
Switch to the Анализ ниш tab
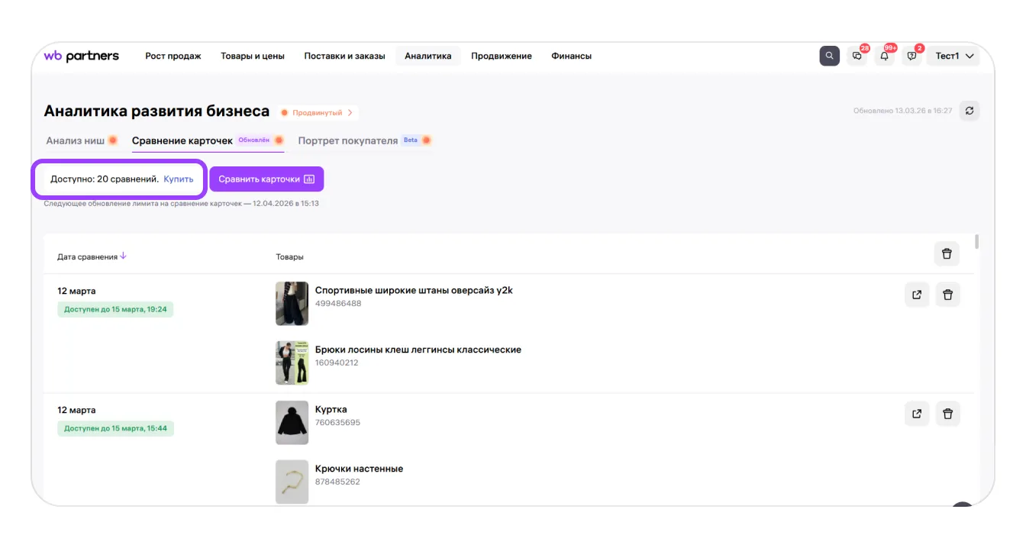[76, 140]
